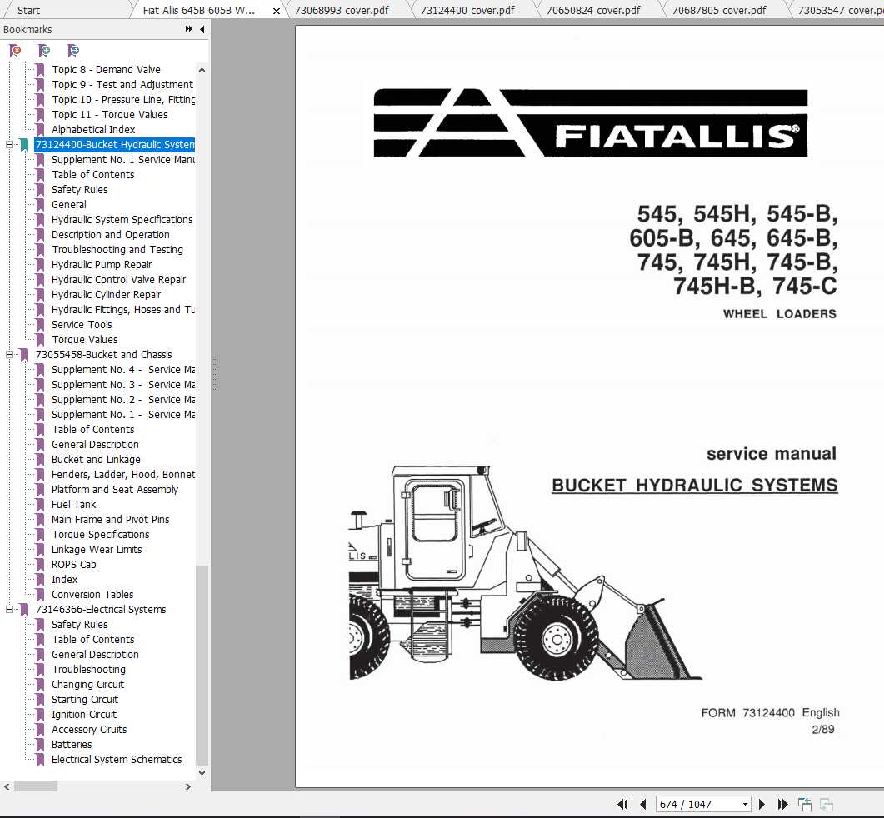Open Torque Specifications bookmark
This screenshot has width=884, height=818.
(x=100, y=535)
